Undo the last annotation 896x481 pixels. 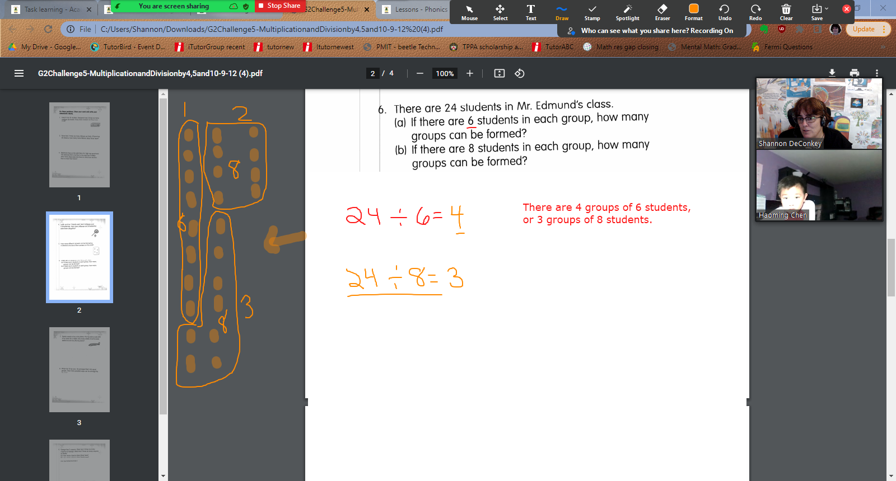coord(725,12)
